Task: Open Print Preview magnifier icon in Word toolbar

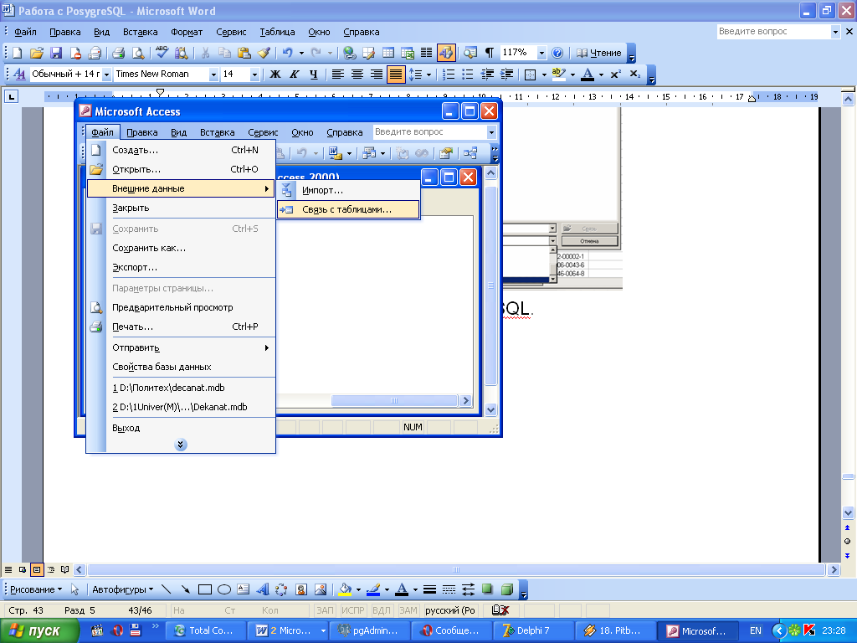Action: pyautogui.click(x=138, y=53)
